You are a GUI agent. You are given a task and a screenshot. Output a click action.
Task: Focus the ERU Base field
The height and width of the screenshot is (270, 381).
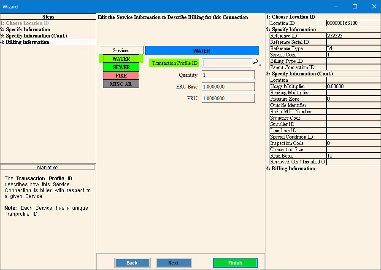228,87
